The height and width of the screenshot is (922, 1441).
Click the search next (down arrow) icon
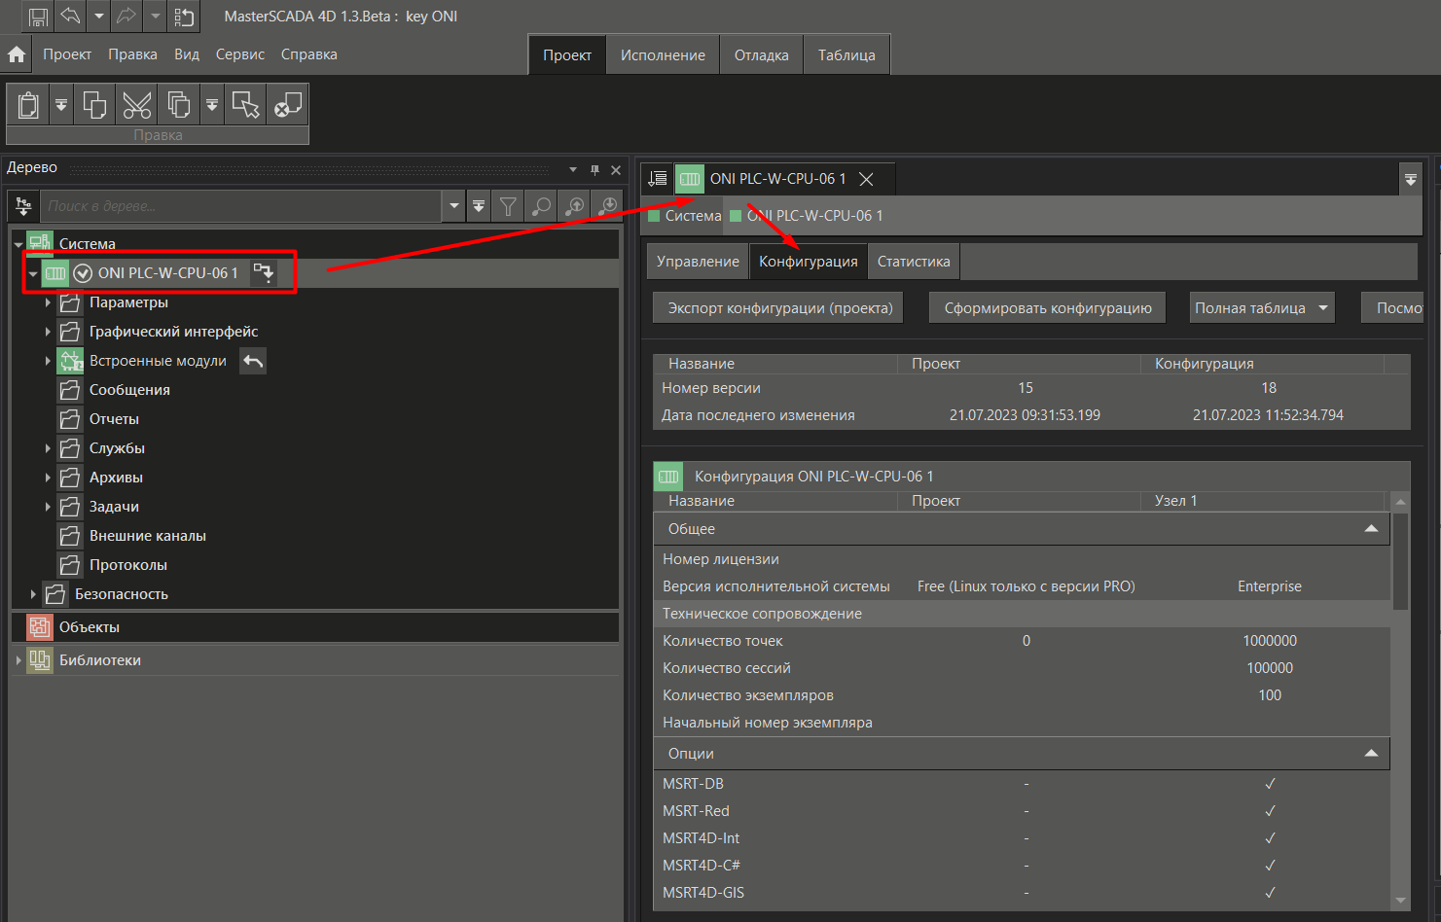(608, 206)
